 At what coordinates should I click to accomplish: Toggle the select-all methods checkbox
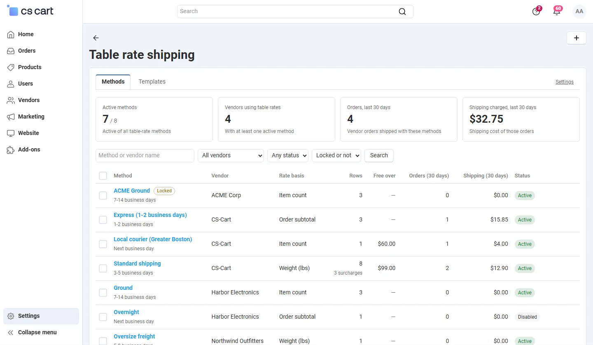(x=103, y=176)
